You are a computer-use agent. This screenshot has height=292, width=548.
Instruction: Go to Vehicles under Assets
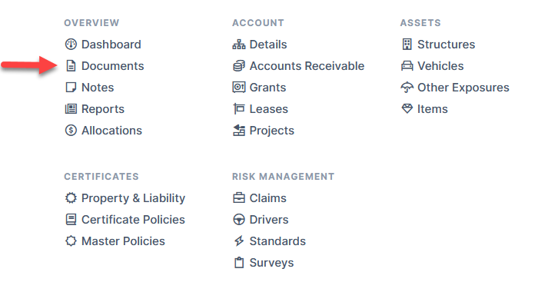point(432,65)
